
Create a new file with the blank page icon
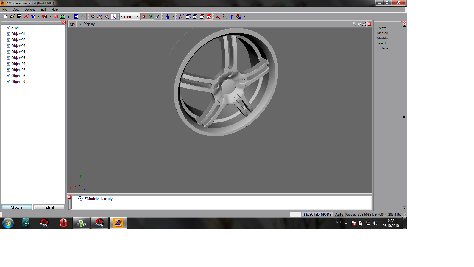(x=5, y=17)
